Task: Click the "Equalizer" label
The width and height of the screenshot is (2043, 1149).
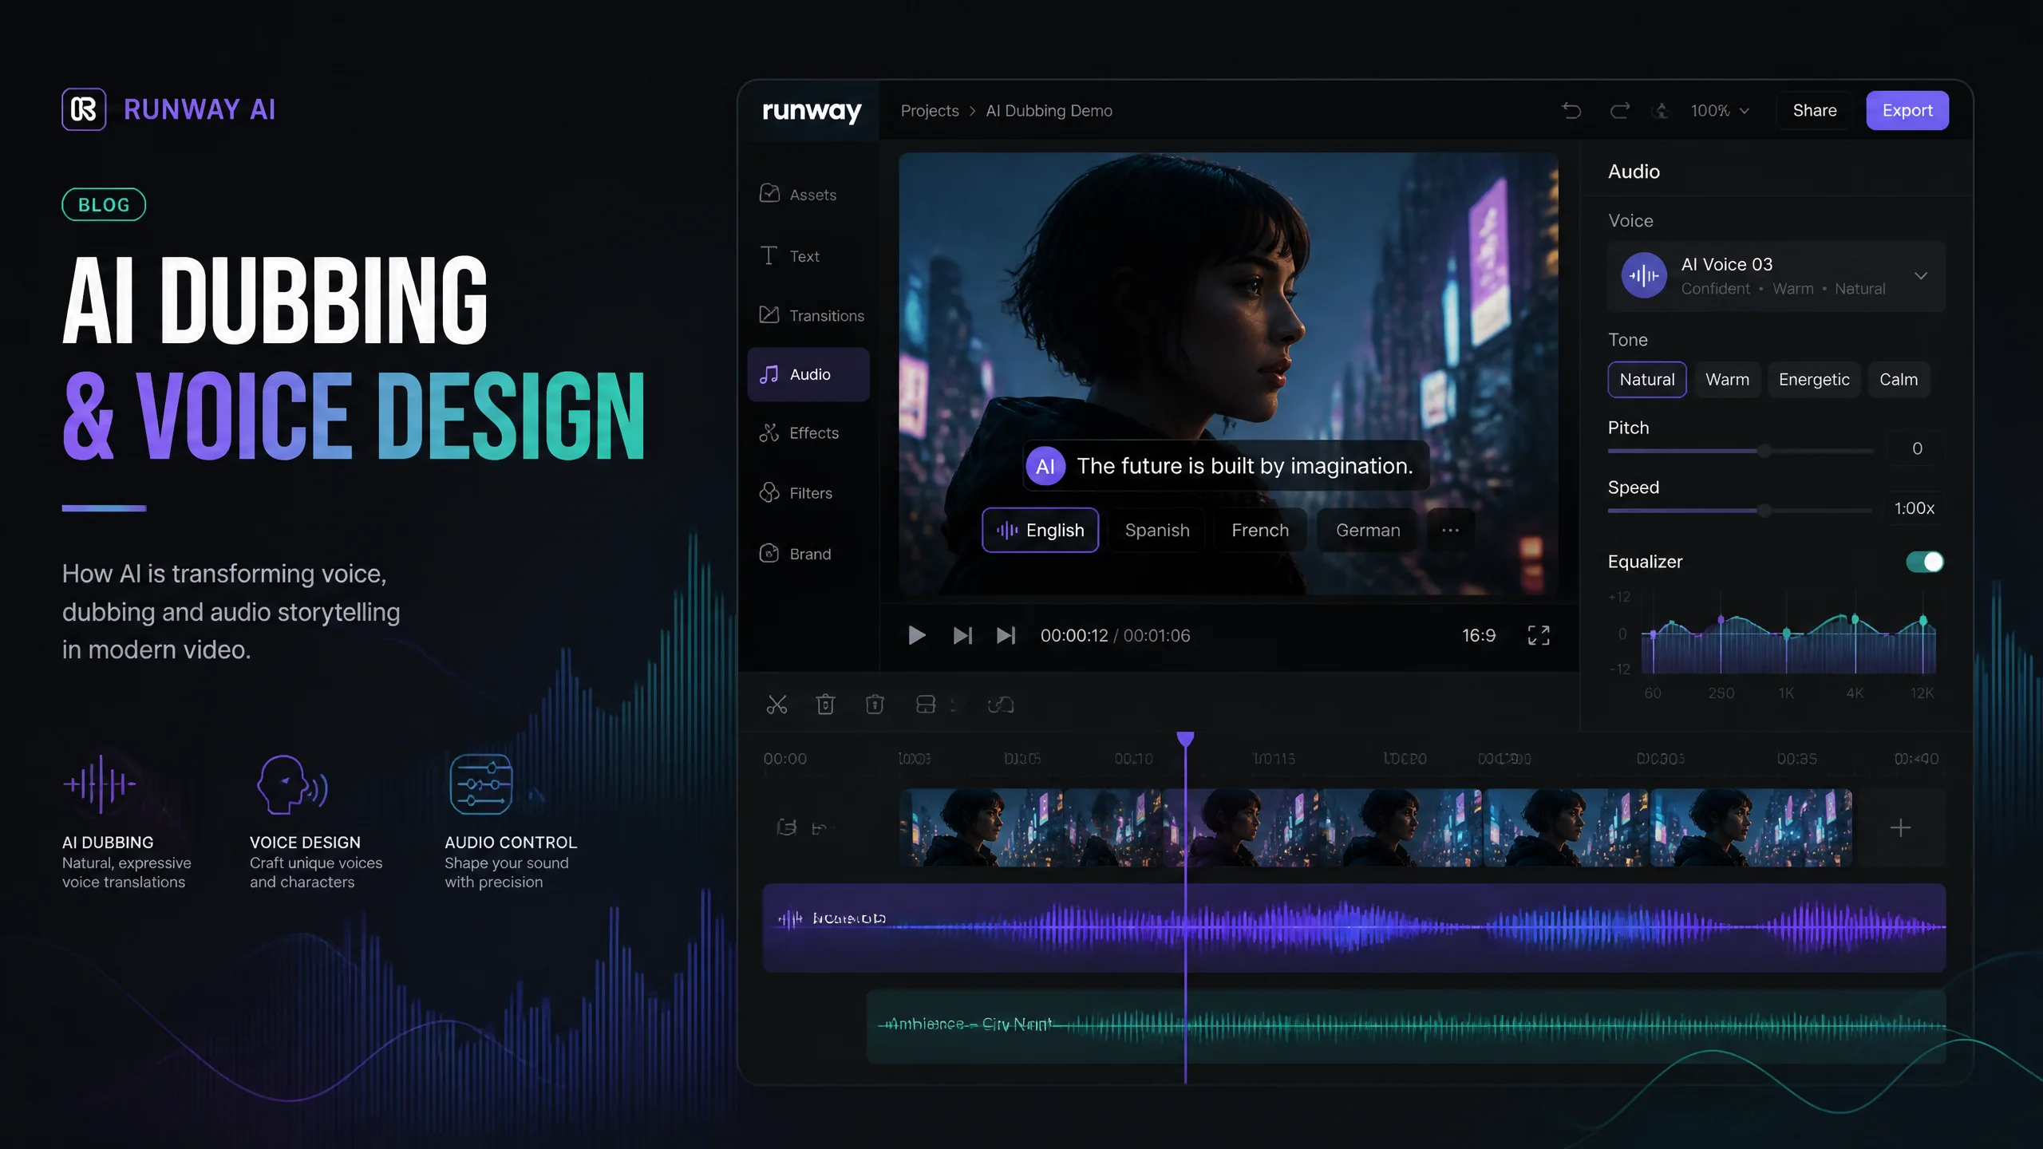Action: click(x=1645, y=562)
